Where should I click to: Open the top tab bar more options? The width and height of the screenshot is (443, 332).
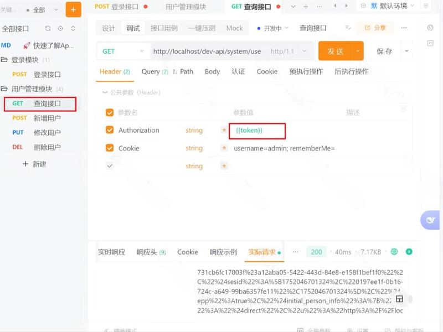tap(320, 7)
